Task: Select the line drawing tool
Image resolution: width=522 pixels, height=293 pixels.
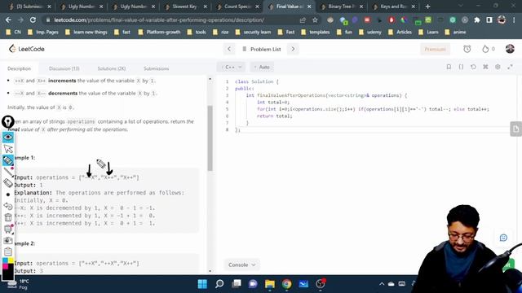Action: coord(8,172)
